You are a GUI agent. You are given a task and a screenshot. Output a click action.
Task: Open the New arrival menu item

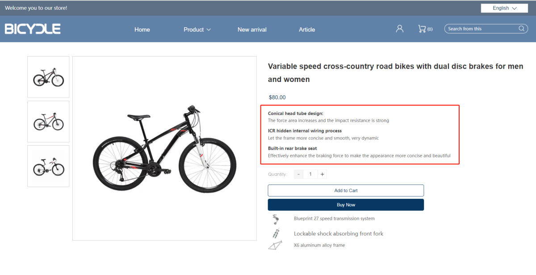tap(252, 29)
